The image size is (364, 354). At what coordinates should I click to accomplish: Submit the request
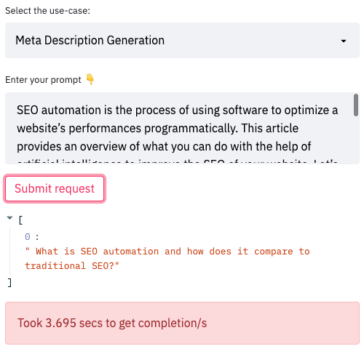pyautogui.click(x=55, y=188)
